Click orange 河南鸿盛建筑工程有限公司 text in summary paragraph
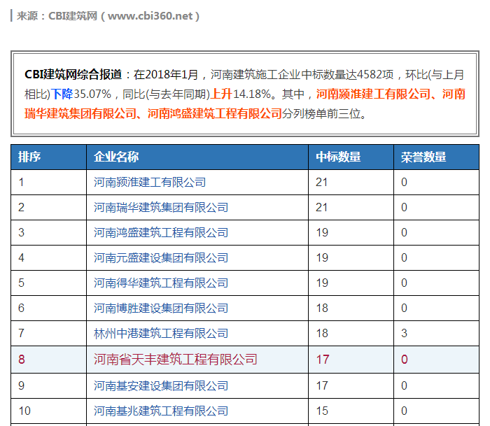Image resolution: width=490 pixels, height=426 pixels. point(214,113)
